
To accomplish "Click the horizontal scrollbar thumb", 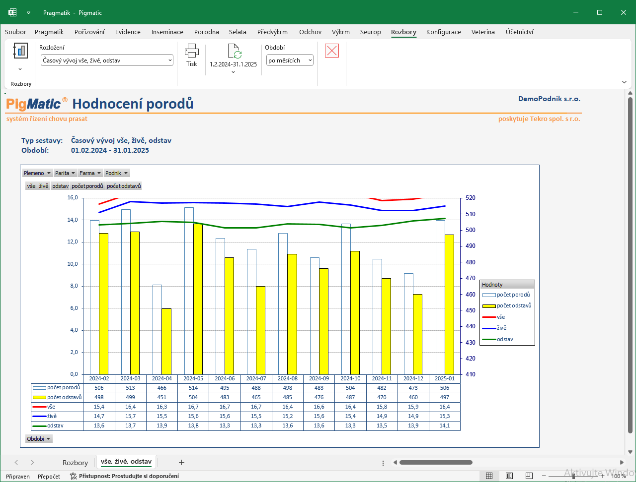I will (x=436, y=463).
